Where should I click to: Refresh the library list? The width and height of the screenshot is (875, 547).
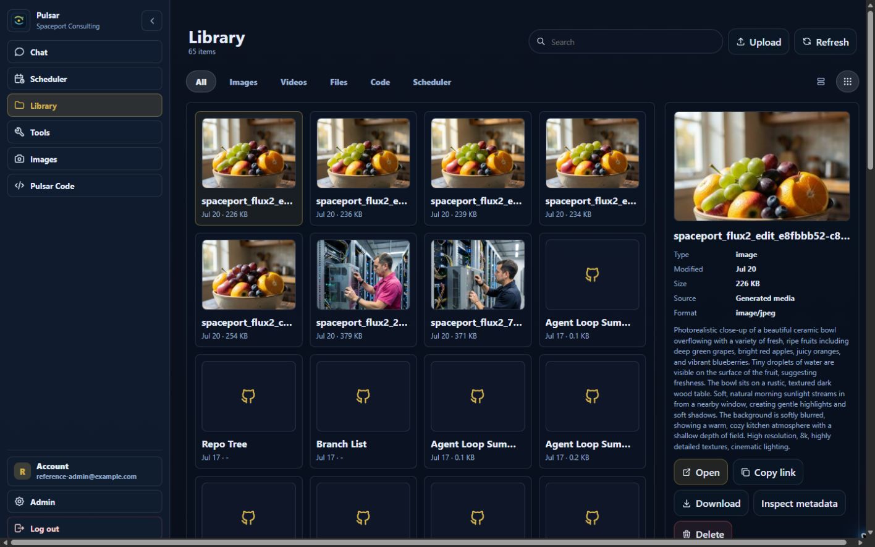click(x=825, y=41)
